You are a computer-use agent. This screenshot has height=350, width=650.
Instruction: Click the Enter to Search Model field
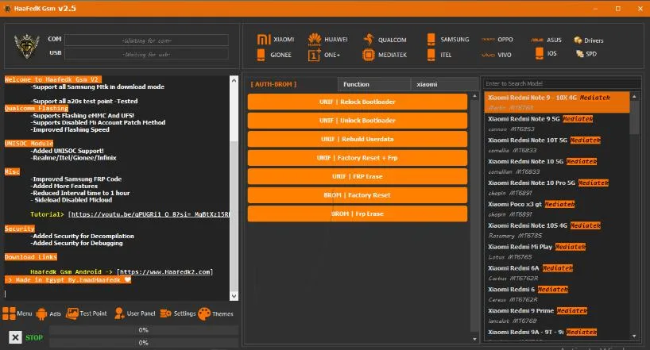560,83
